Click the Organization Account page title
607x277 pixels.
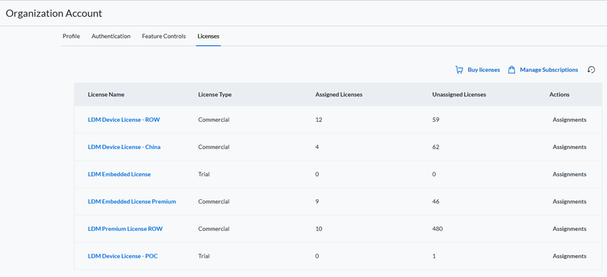(x=54, y=14)
